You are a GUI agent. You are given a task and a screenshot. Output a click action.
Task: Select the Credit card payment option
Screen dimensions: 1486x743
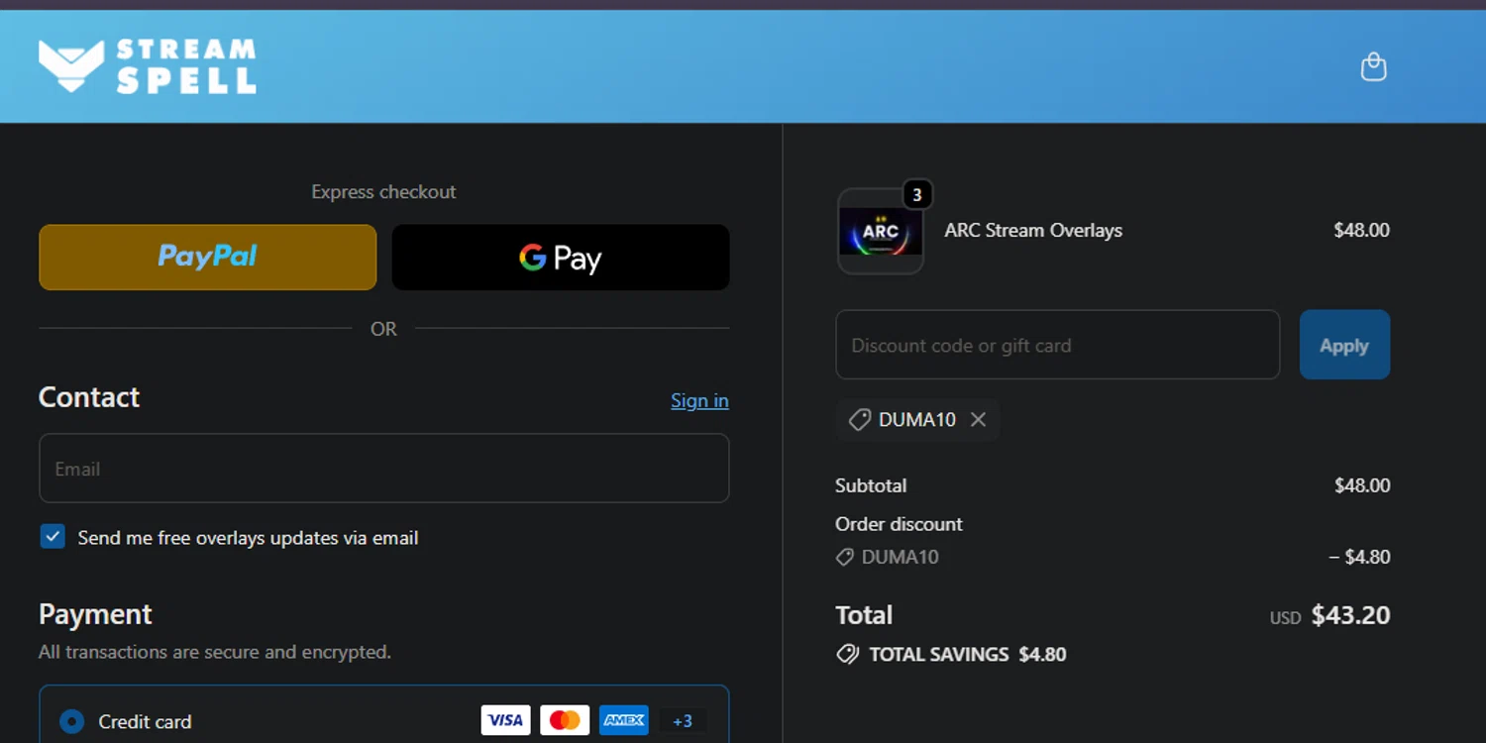coord(71,721)
